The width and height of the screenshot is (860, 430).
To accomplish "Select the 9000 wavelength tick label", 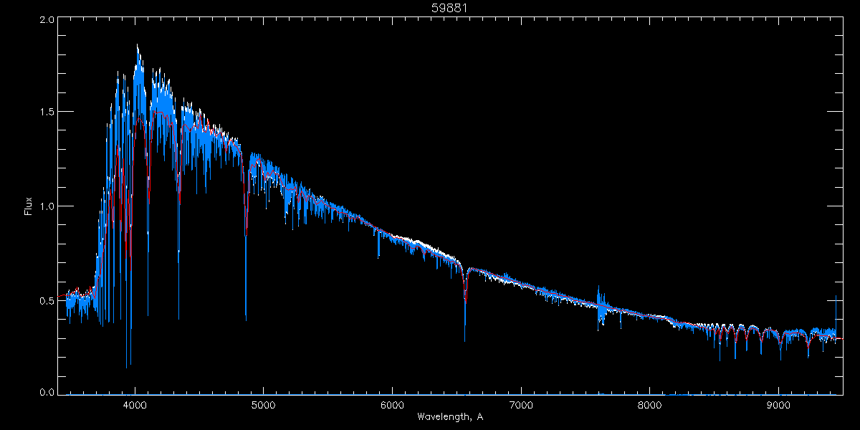I will (778, 404).
